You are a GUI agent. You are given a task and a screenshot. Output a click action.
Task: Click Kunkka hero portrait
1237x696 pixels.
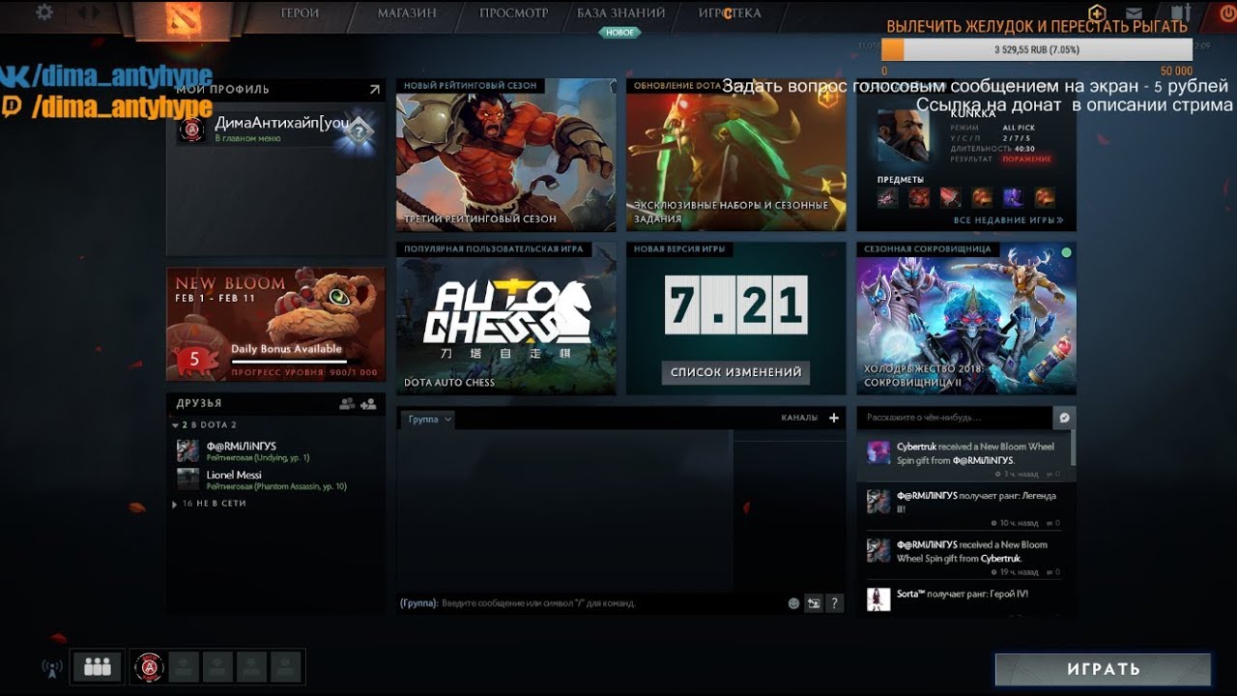902,135
